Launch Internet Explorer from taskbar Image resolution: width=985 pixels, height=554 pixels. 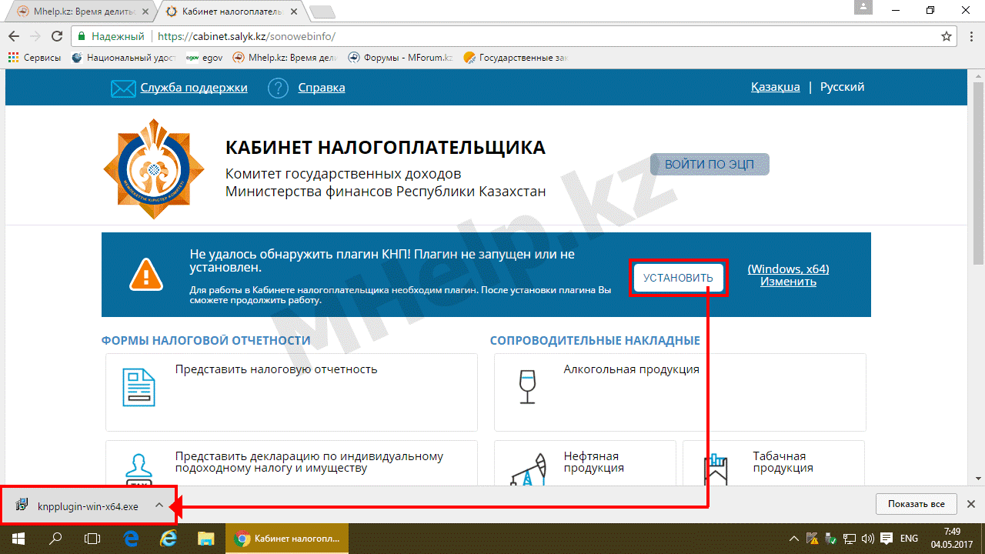168,539
